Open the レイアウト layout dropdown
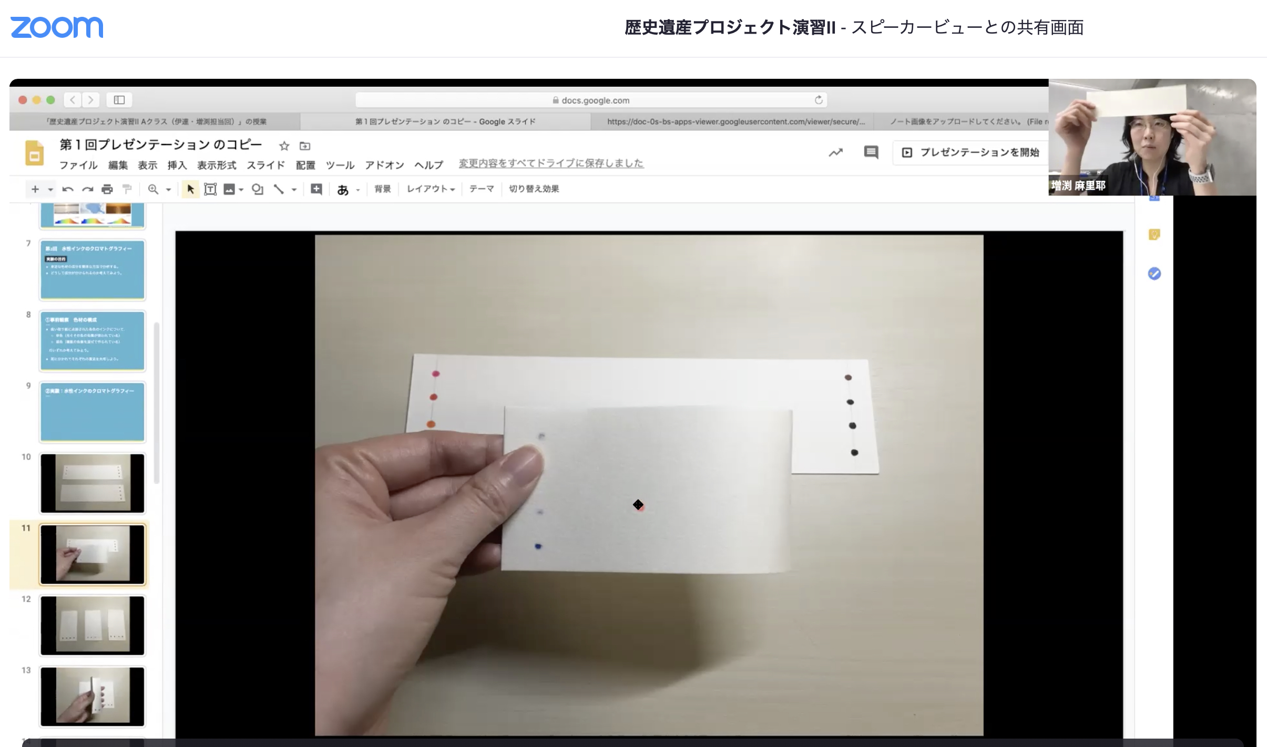Screen dimensions: 1267x747 tap(431, 189)
